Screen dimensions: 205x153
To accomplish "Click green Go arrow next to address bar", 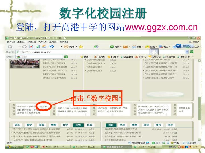I will click(x=192, y=52).
